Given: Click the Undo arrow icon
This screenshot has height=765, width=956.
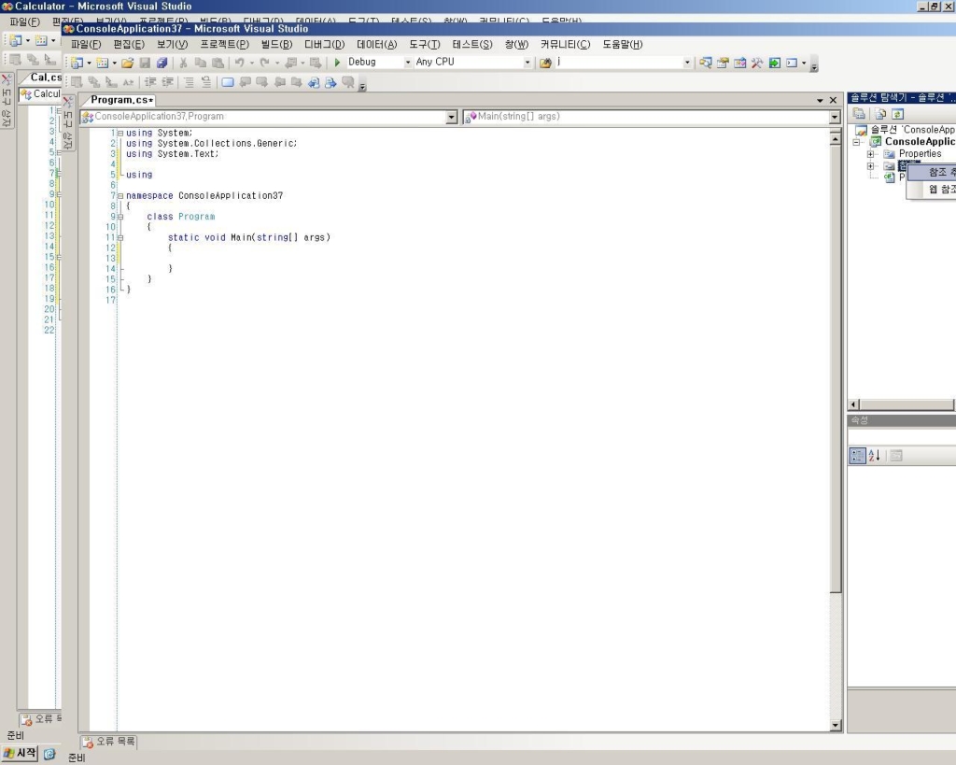Looking at the screenshot, I should 240,63.
